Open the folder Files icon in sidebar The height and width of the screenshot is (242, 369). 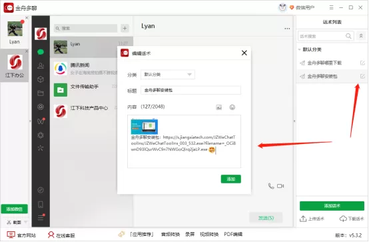(41, 93)
